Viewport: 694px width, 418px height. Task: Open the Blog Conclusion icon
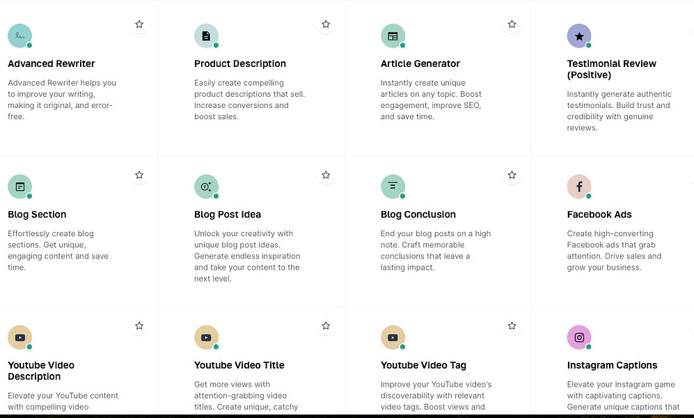[393, 187]
